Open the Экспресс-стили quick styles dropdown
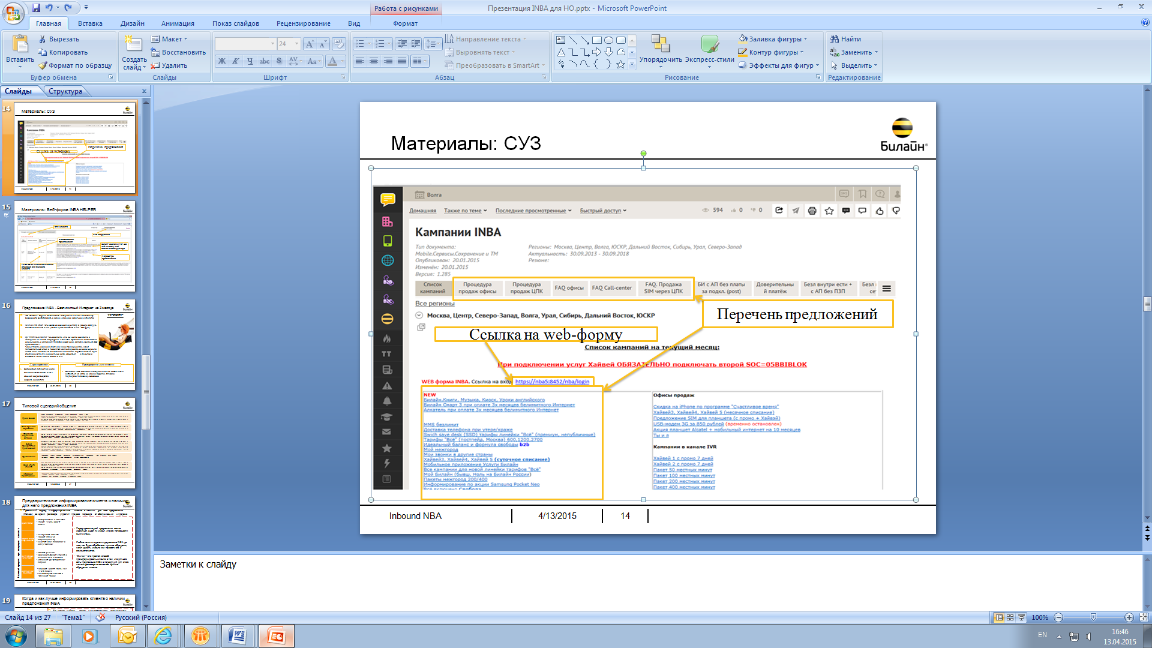The image size is (1152, 648). [710, 51]
